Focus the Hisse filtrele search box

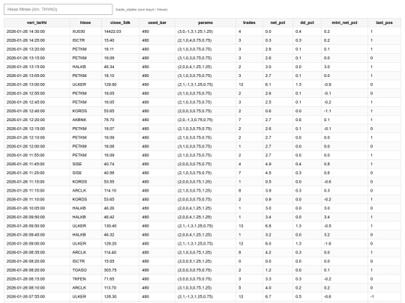click(x=58, y=9)
